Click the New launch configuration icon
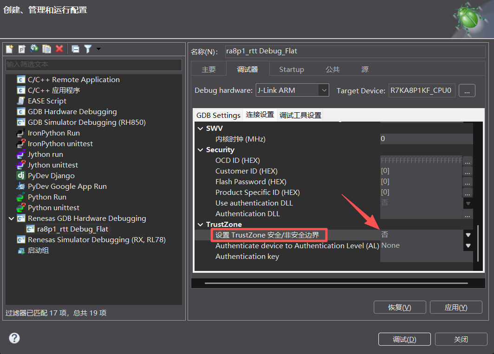The width and height of the screenshot is (494, 354). point(9,49)
